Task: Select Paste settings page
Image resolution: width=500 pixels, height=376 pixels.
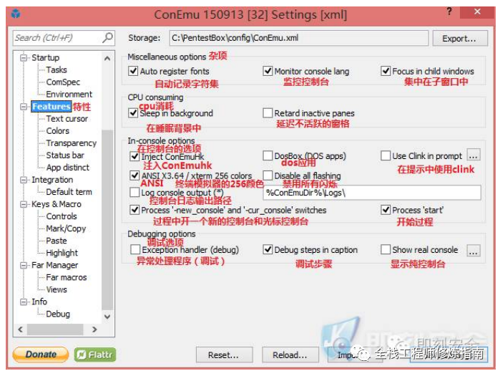Action: pyautogui.click(x=56, y=241)
